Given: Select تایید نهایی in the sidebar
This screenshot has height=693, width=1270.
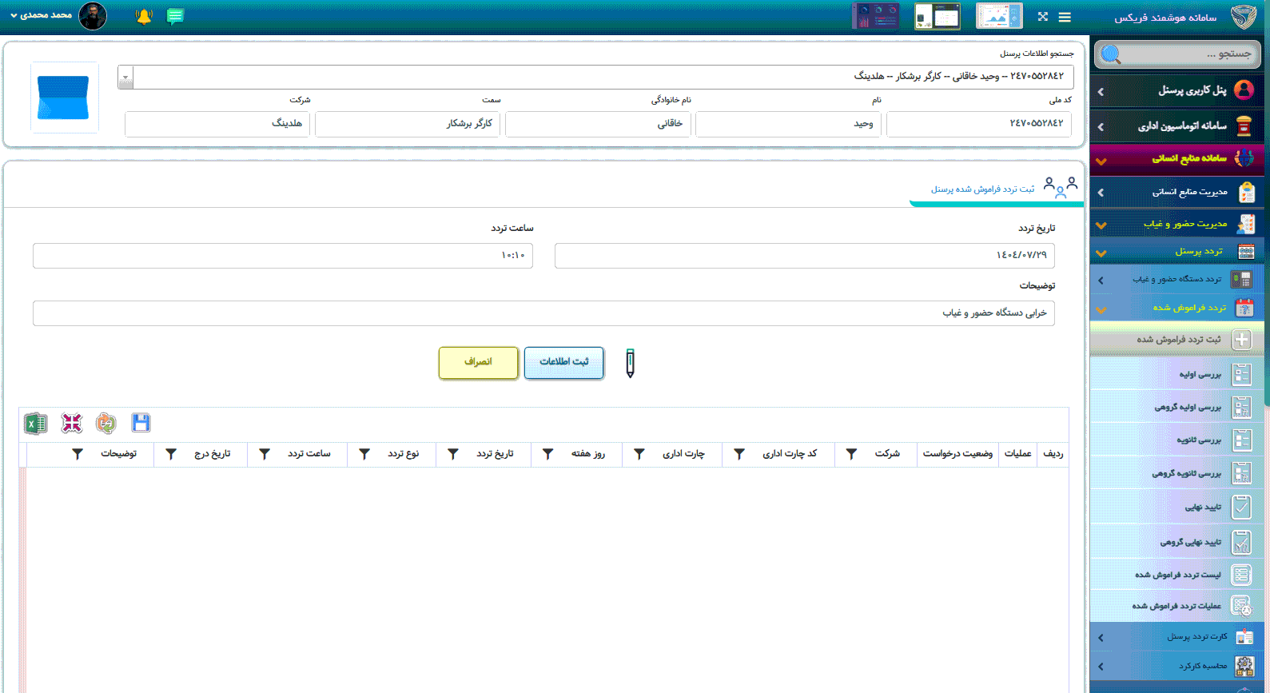Looking at the screenshot, I should click(x=1201, y=507).
